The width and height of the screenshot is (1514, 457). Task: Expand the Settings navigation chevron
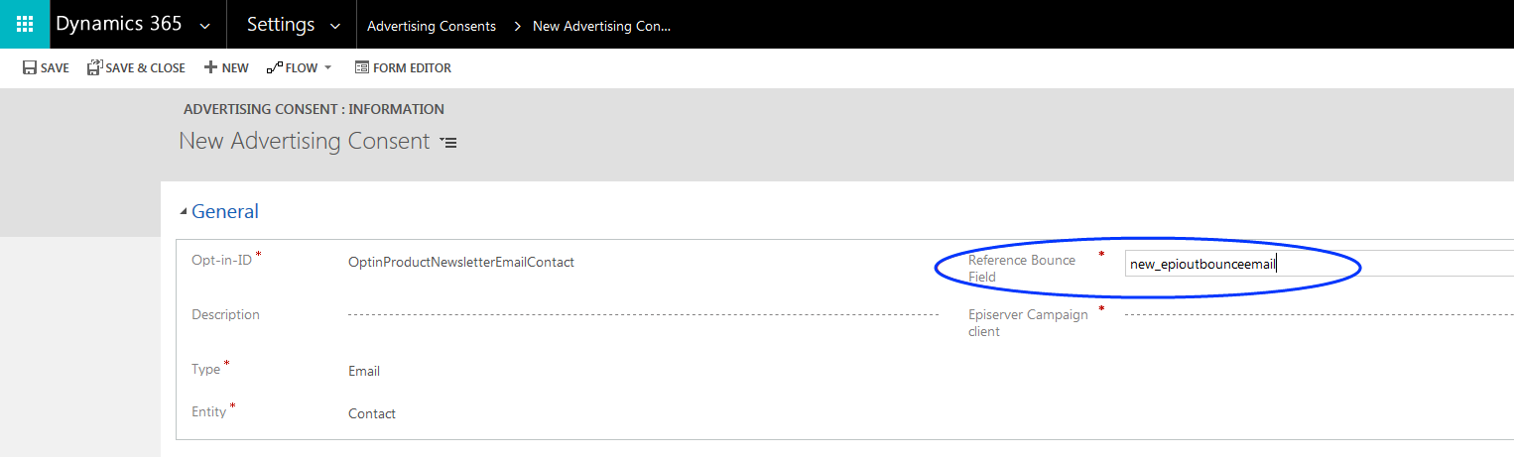click(335, 26)
